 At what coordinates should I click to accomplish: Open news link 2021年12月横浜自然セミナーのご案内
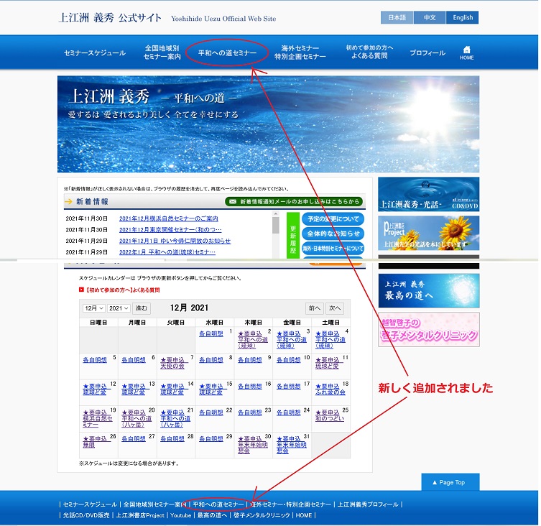[169, 218]
